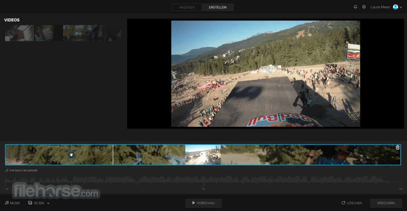This screenshot has height=211, width=407.
Task: Select the video thumbnail with the blue dot
Action: [x=77, y=33]
